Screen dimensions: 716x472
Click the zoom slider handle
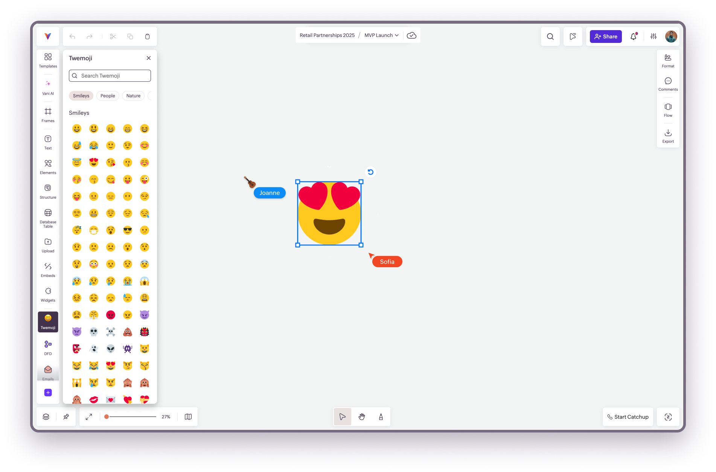pyautogui.click(x=107, y=417)
